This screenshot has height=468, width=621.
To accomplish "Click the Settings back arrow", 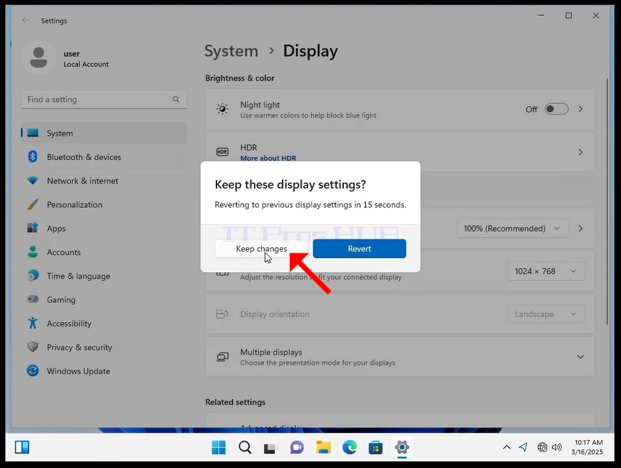I will point(25,21).
